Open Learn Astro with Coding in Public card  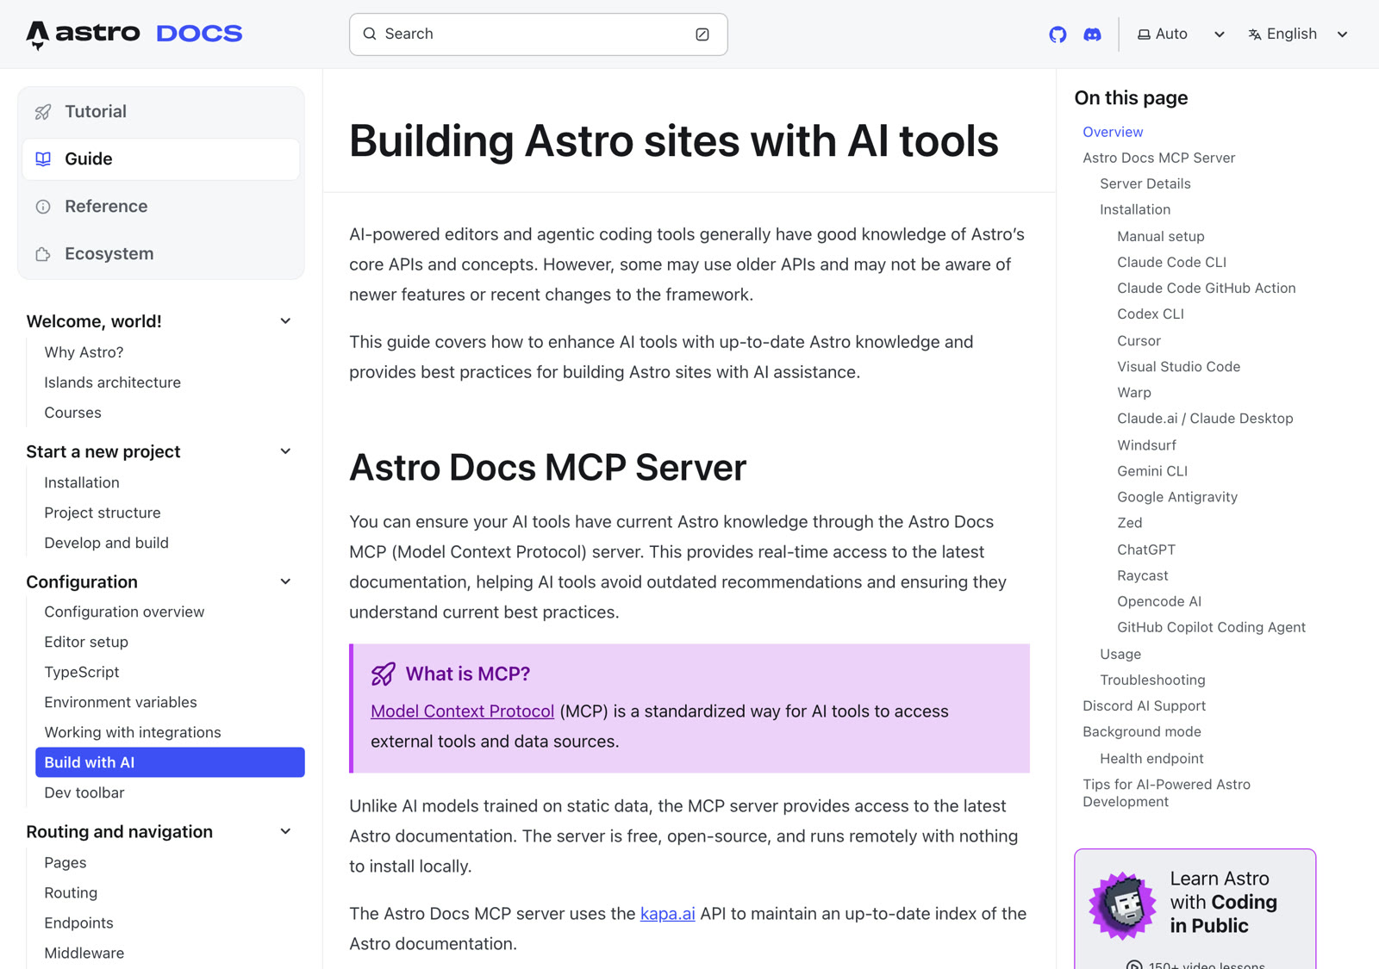(1195, 909)
